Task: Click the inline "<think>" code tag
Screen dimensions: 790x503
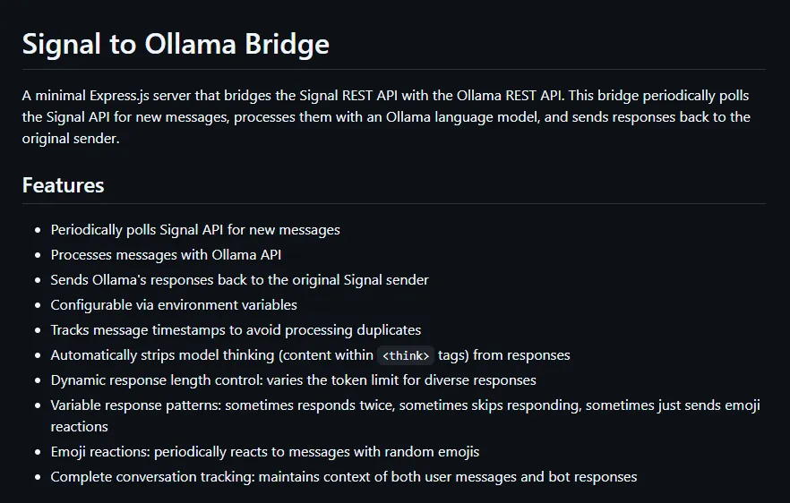Action: tap(406, 355)
